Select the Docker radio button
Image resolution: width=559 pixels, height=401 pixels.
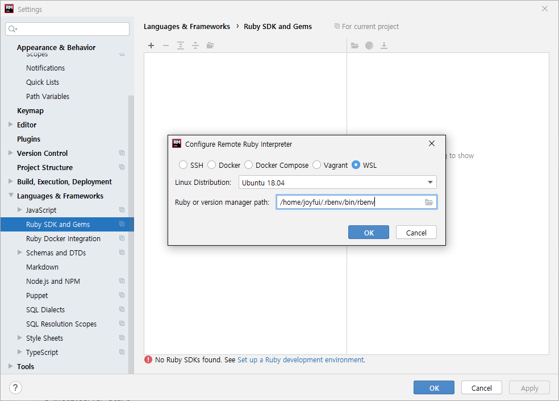(x=212, y=164)
